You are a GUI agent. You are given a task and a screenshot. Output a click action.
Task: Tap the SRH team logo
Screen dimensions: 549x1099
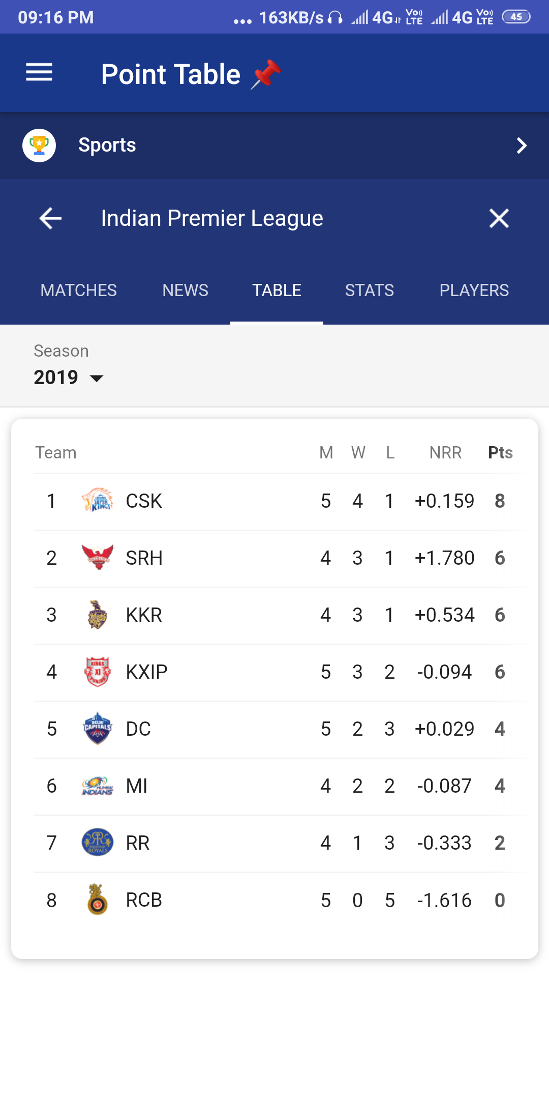pyautogui.click(x=97, y=558)
